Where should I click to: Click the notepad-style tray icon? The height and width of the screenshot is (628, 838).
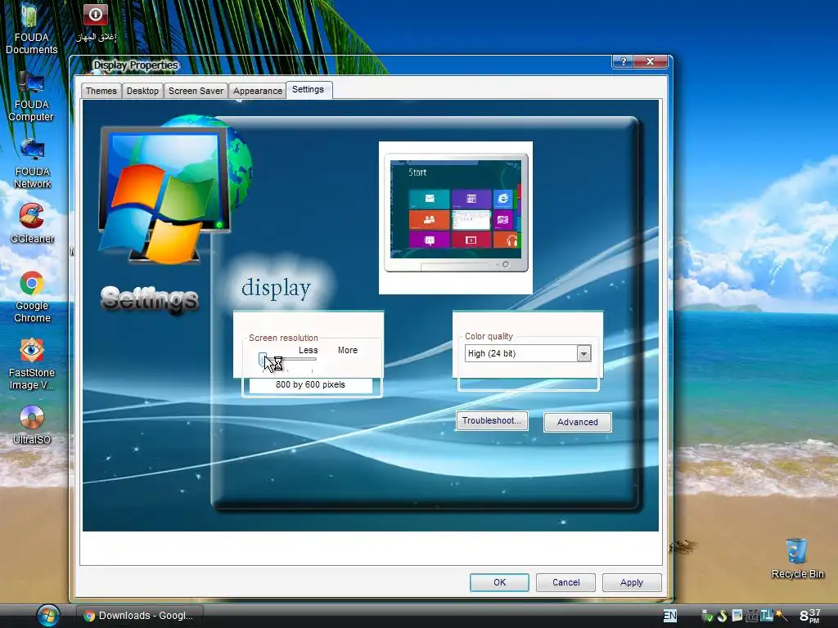737,616
